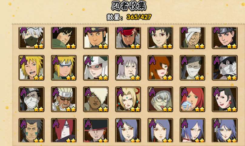
Task: Choose the bowl-cut ninja in green vest
Action: [64, 38]
